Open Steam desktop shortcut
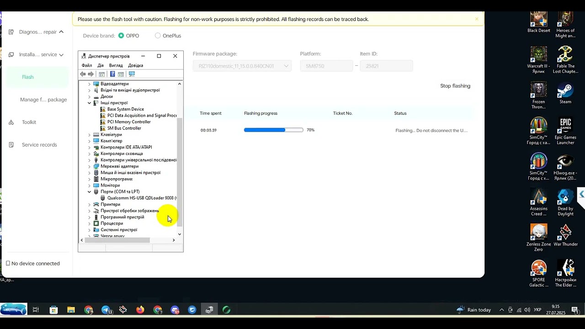The width and height of the screenshot is (585, 329). click(x=565, y=94)
